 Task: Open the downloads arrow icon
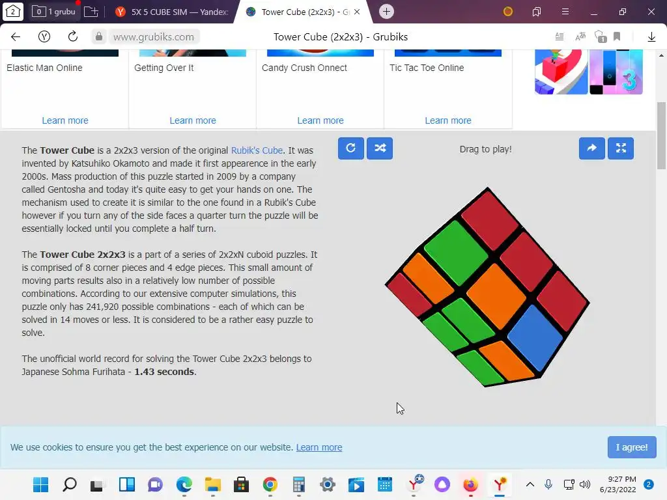tap(651, 37)
